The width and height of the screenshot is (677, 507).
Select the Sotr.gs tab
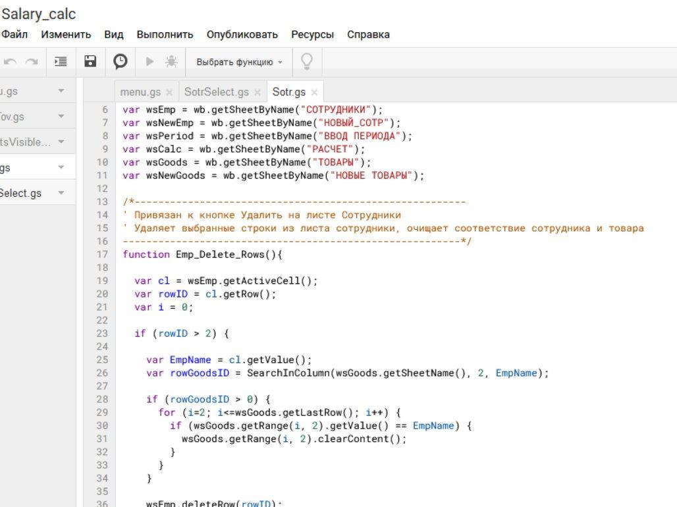pos(289,92)
